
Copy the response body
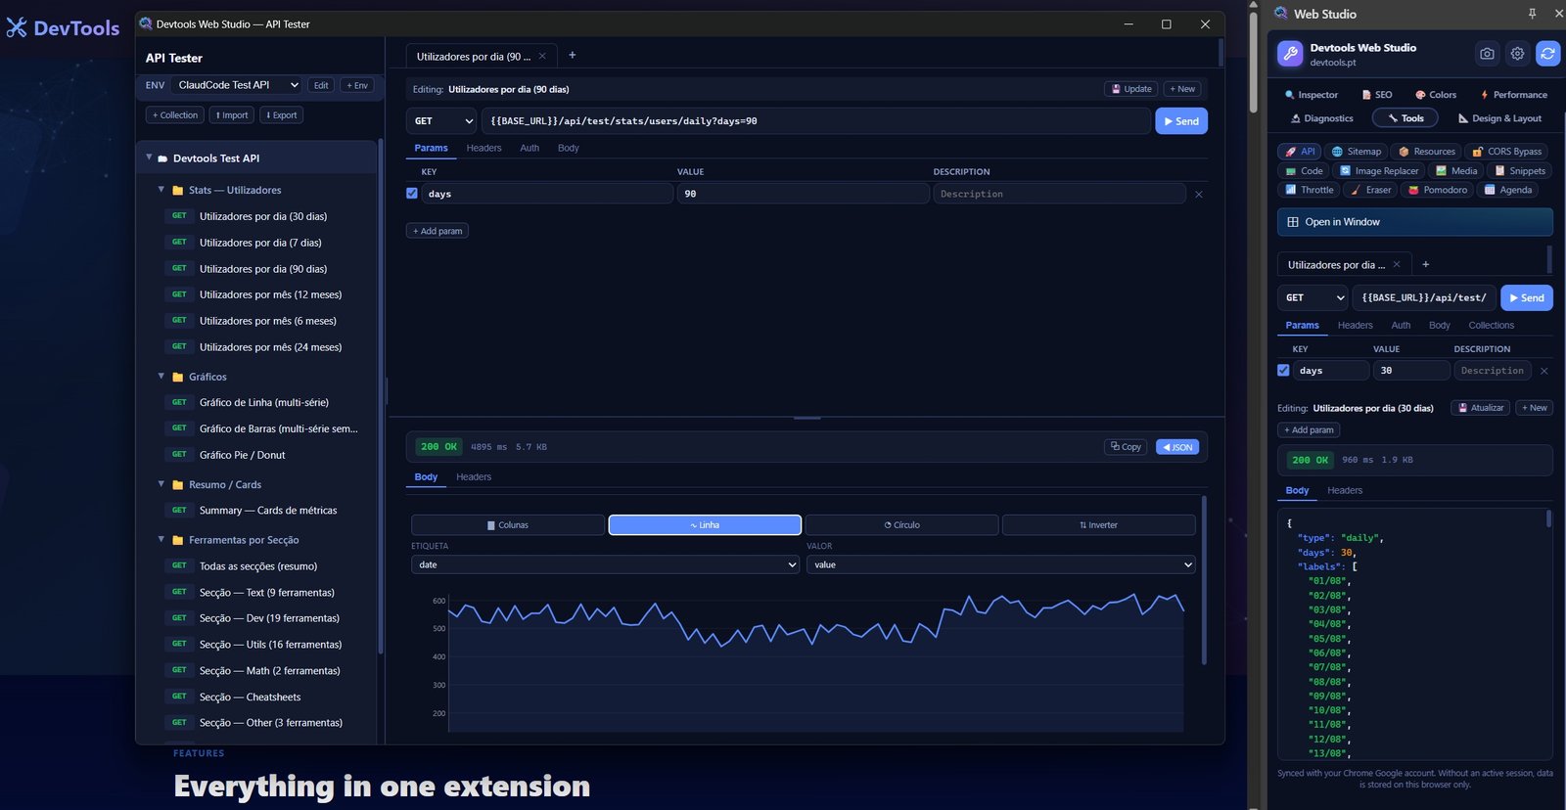coord(1125,447)
